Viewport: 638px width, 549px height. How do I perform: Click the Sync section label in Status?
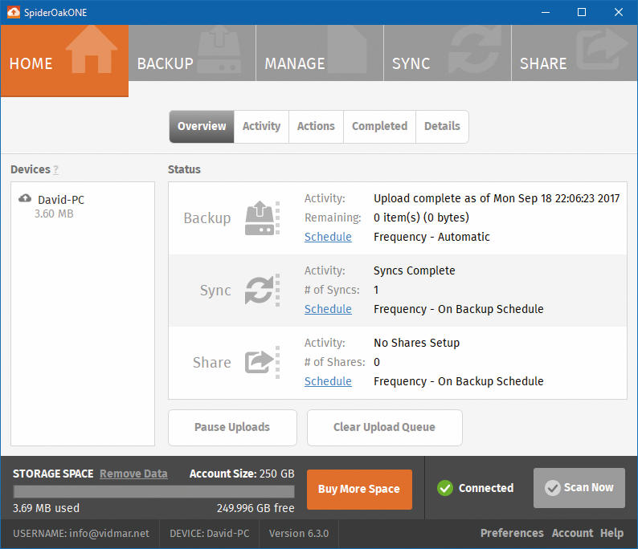point(215,291)
